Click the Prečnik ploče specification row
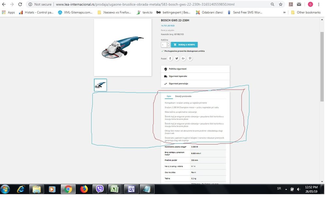The height and width of the screenshot is (203, 326). [195, 160]
